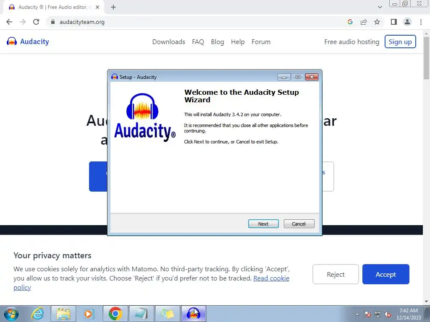Viewport: 430px width, 322px height.
Task: Click the webpage vertical scrollbar thumb
Action: tap(427, 58)
